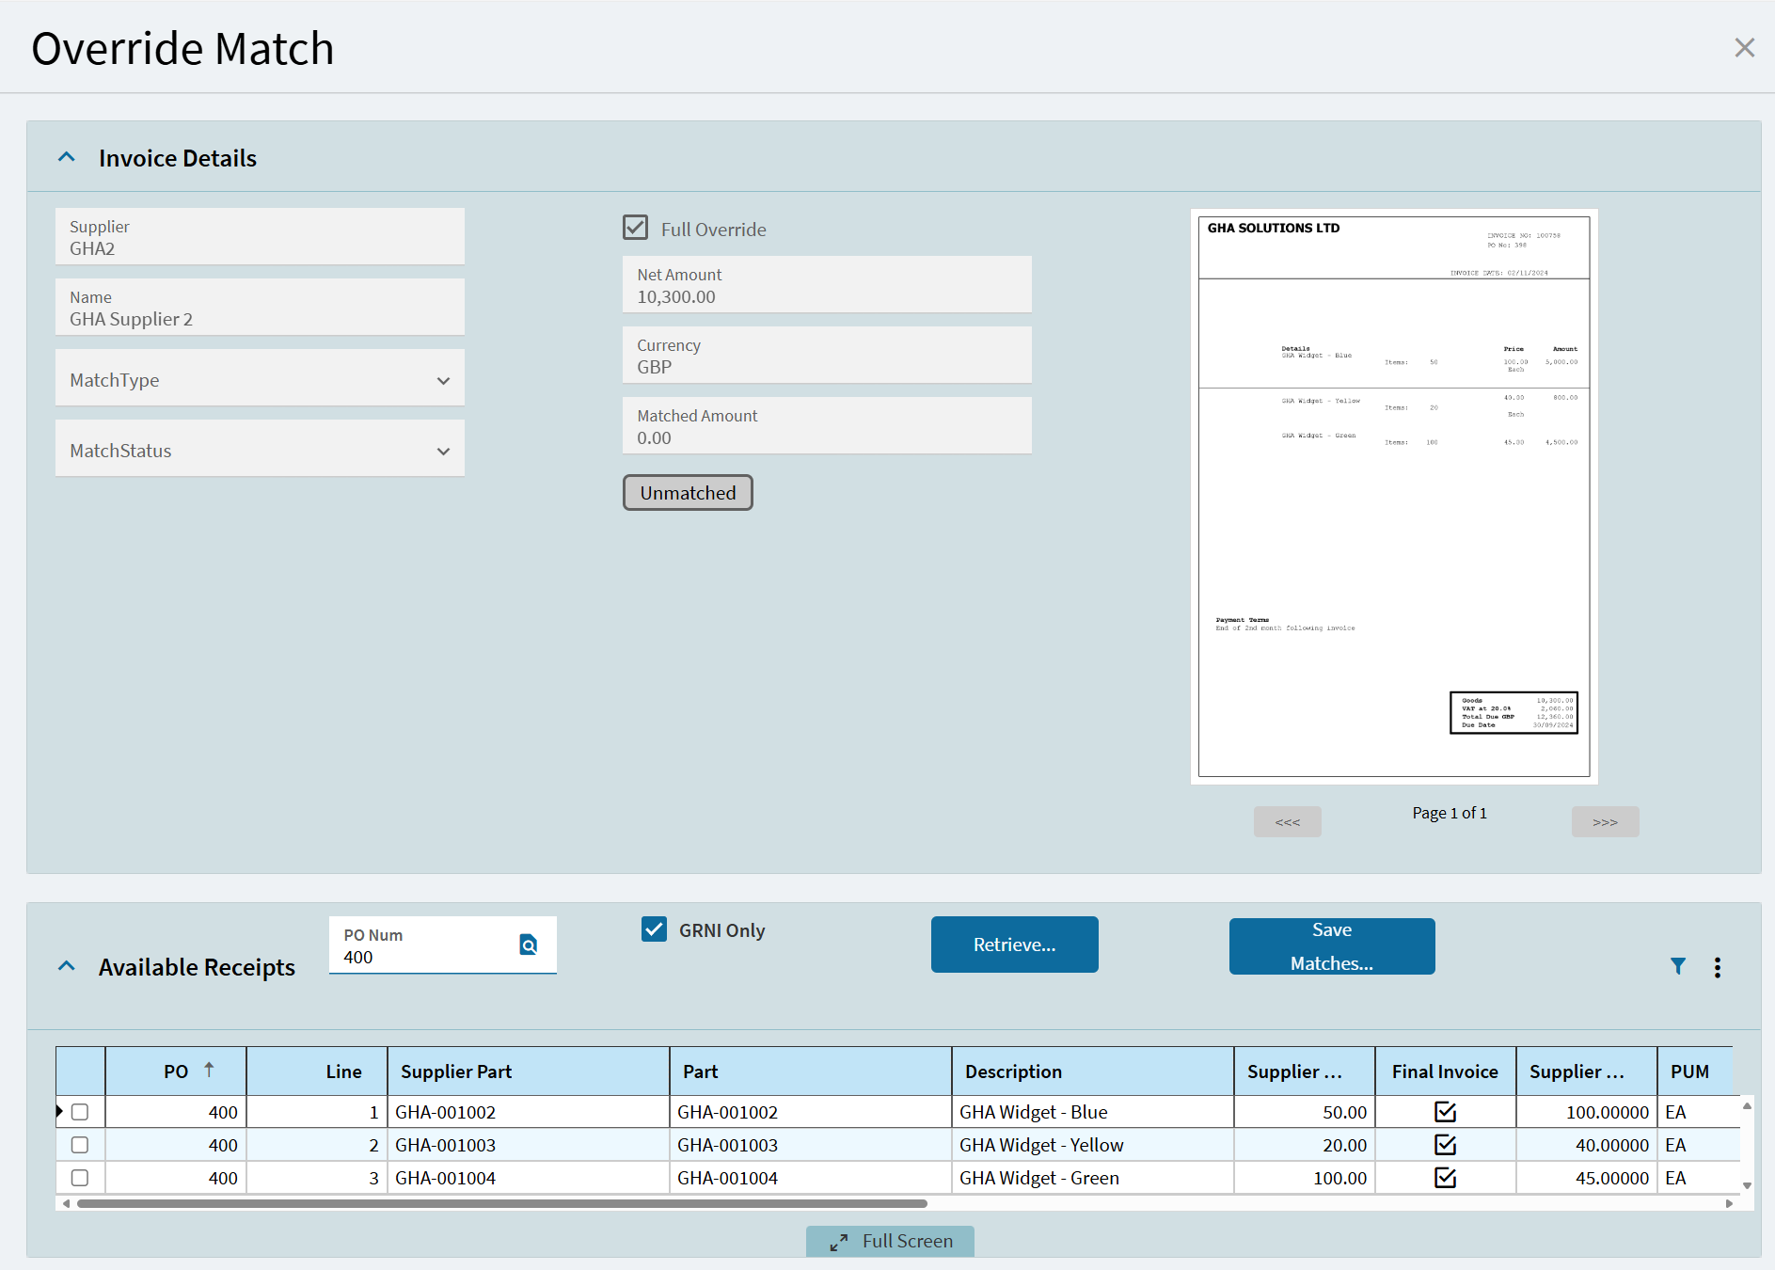Toggle the Full Override checkbox

click(x=636, y=228)
